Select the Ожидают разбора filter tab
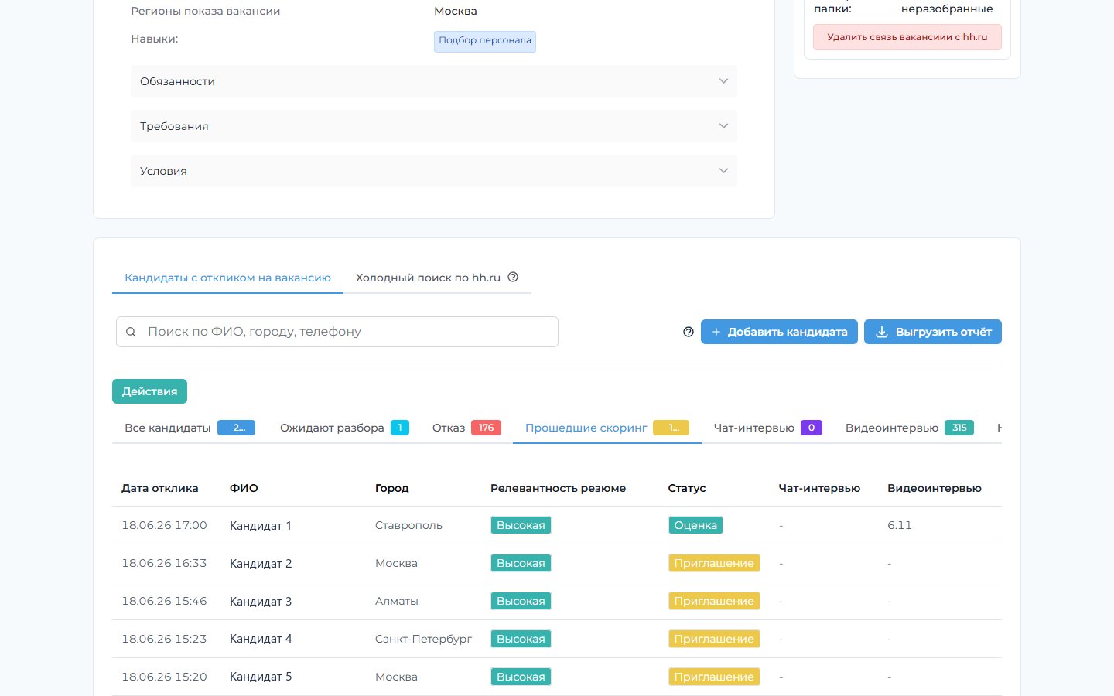The width and height of the screenshot is (1114, 696). pyautogui.click(x=344, y=428)
